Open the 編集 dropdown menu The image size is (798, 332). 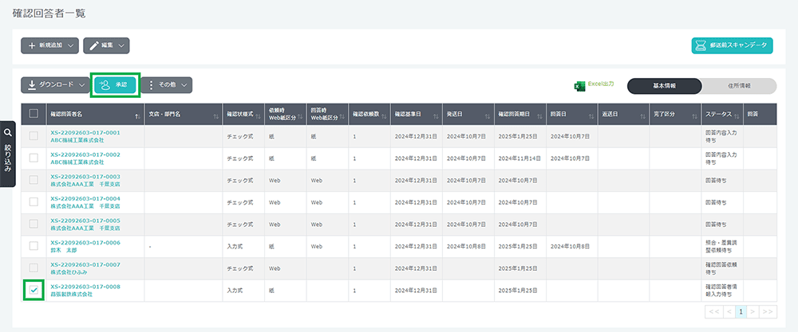106,46
